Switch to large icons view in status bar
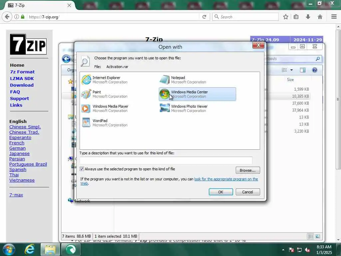Image resolution: width=341 pixels, height=256 pixels. (x=317, y=236)
